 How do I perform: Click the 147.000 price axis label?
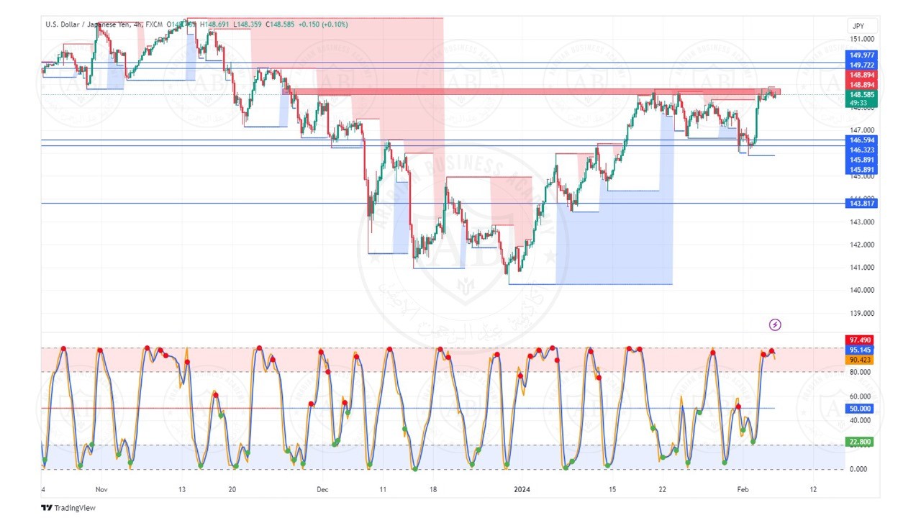click(x=862, y=129)
